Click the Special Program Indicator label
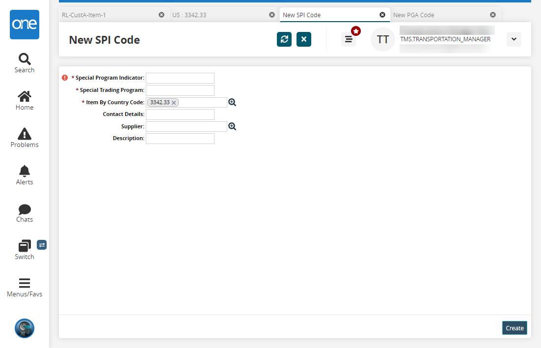The width and height of the screenshot is (541, 348). tap(109, 78)
